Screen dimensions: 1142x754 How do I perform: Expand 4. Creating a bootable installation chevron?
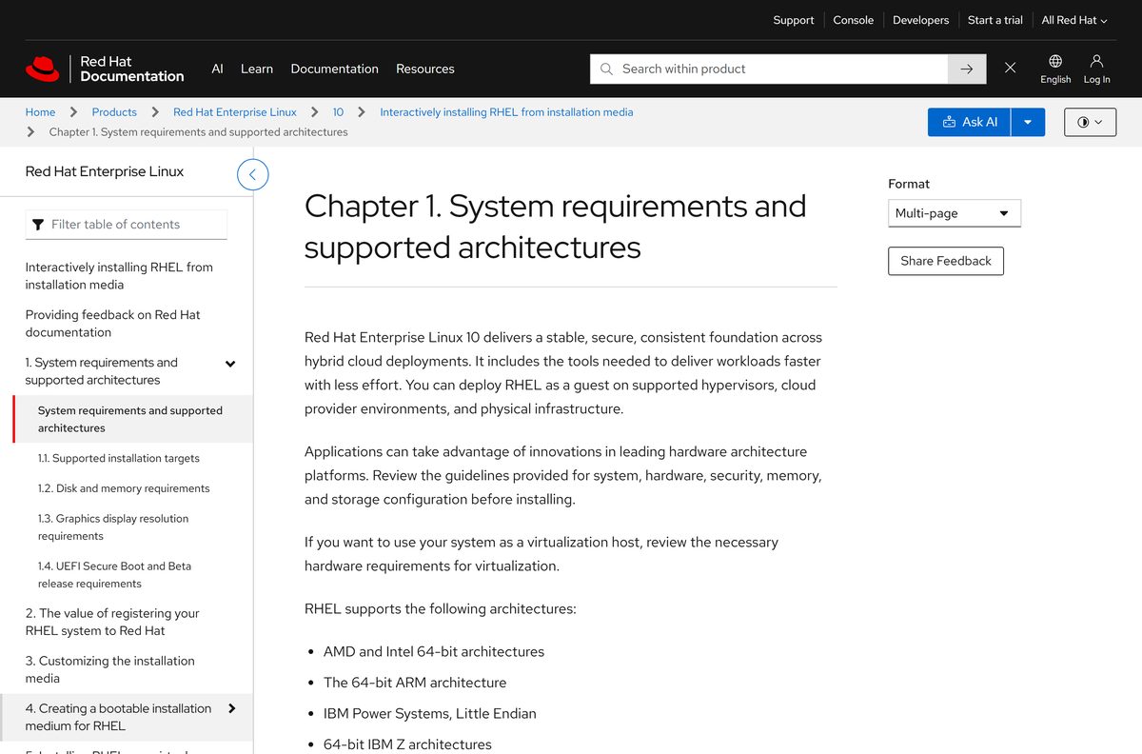[x=231, y=708]
